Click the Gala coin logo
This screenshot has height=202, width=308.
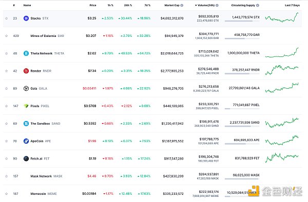26,89
